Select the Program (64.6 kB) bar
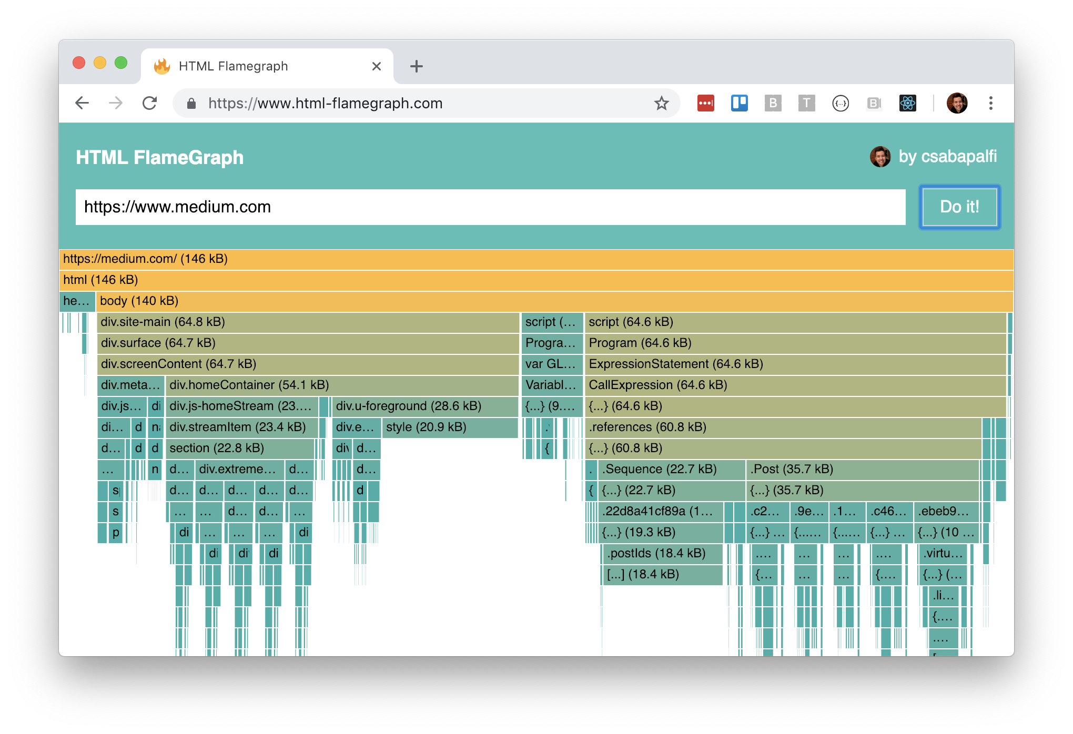The image size is (1073, 734). coord(795,343)
